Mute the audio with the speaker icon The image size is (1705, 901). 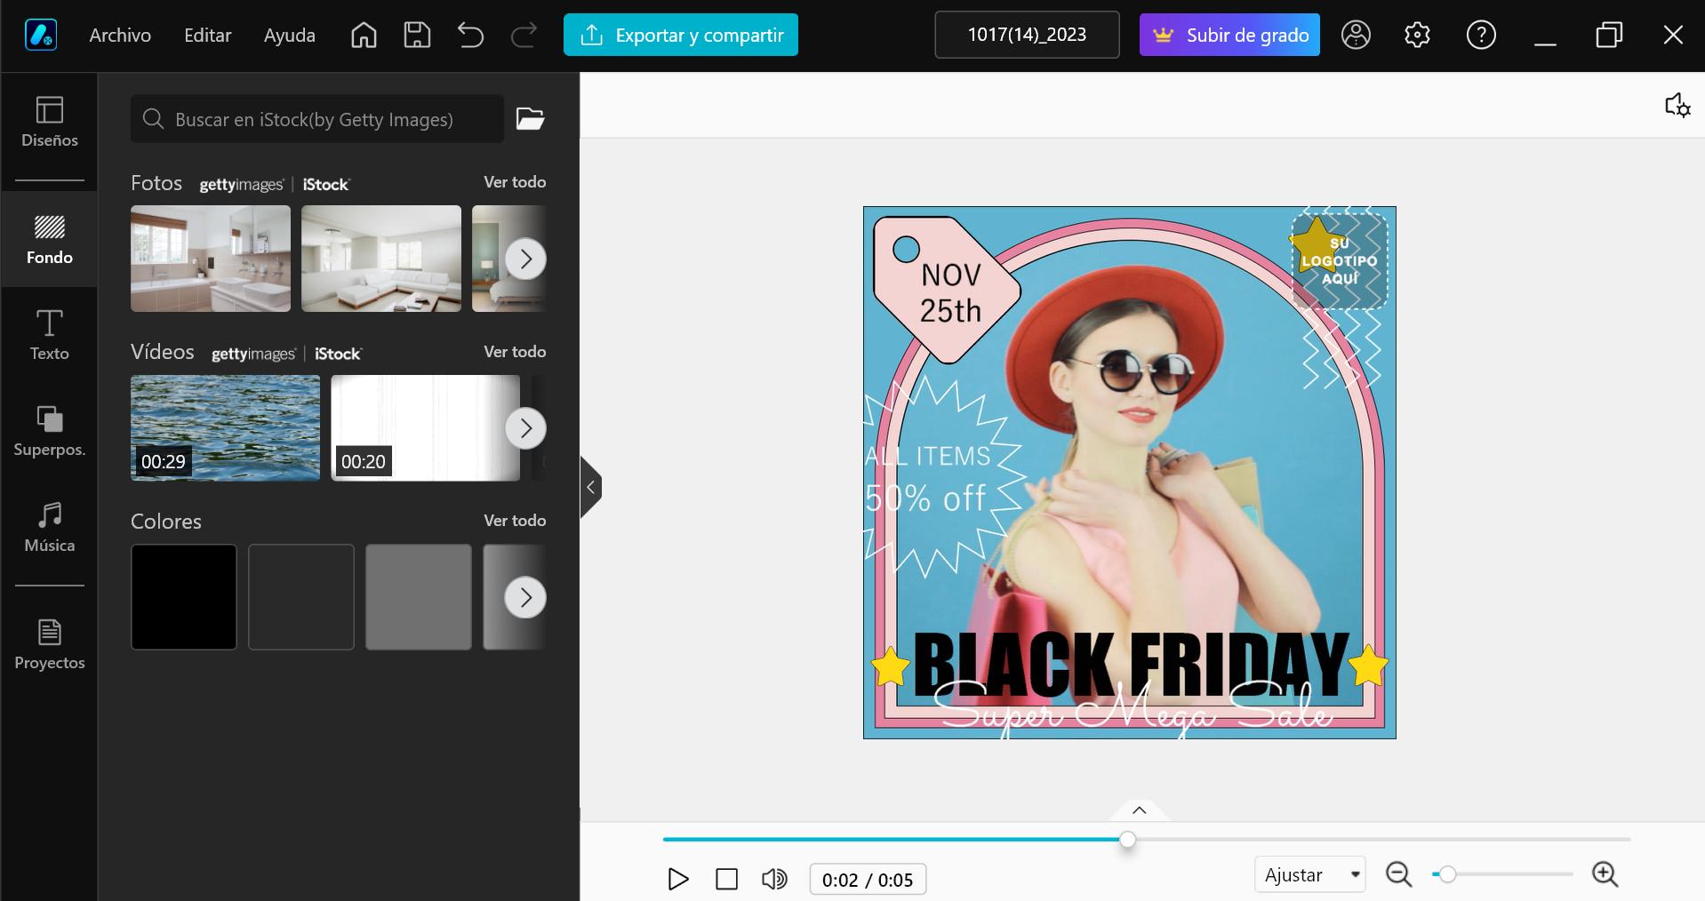(773, 879)
